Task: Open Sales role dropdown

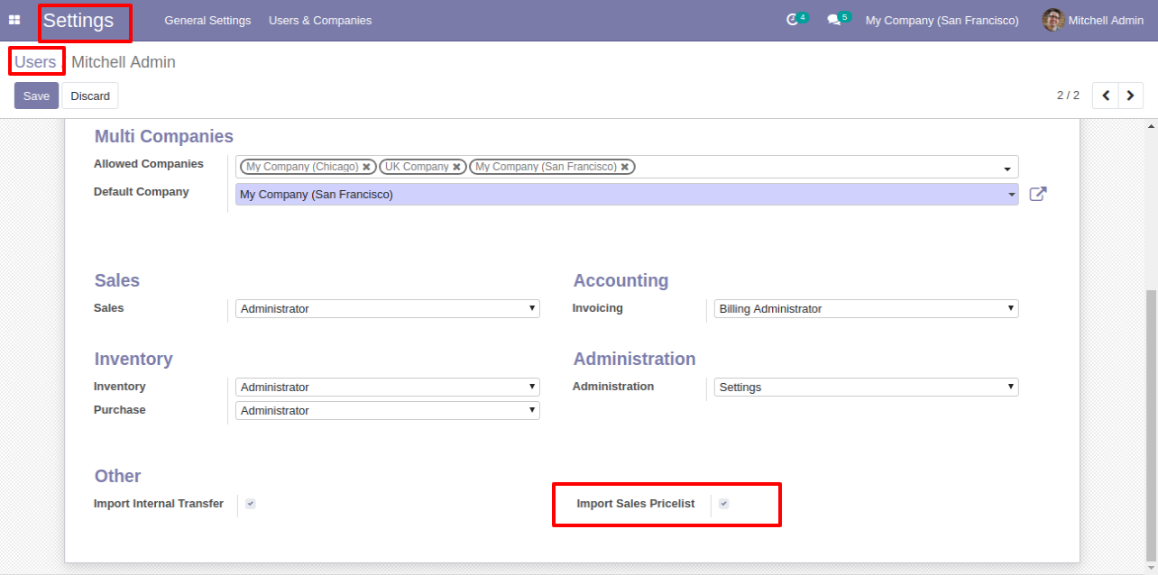Action: coord(388,309)
